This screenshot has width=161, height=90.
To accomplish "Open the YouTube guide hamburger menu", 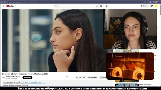I will point(3,6).
